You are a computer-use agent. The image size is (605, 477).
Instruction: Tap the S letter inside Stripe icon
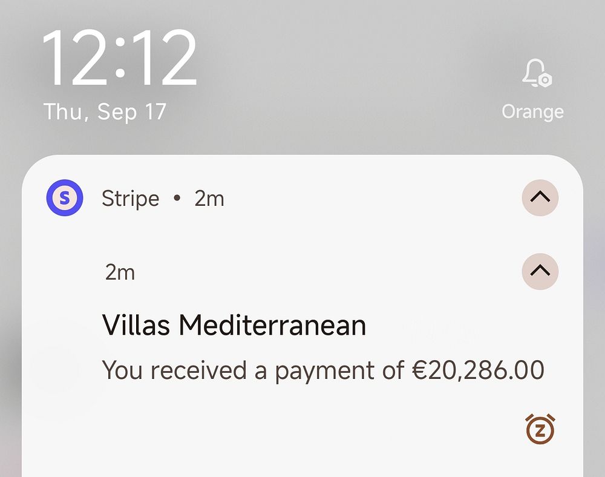[65, 198]
